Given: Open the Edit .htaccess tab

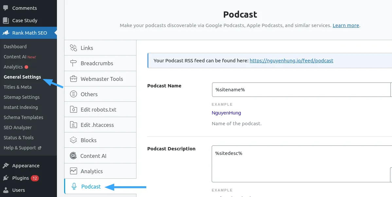Looking at the screenshot, I should (100, 125).
